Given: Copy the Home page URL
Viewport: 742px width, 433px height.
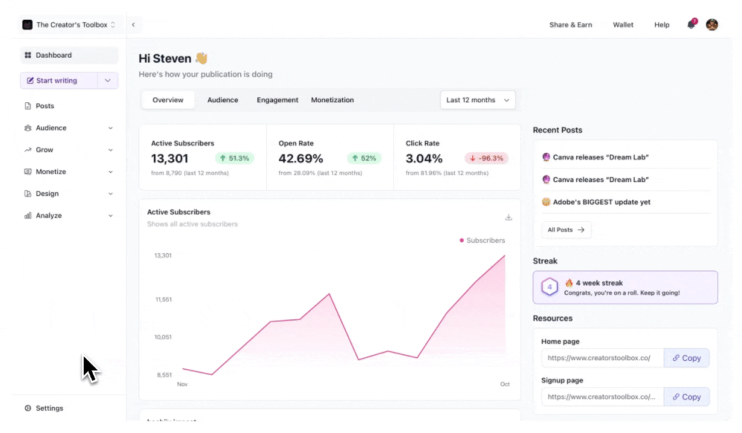Looking at the screenshot, I should click(x=687, y=358).
